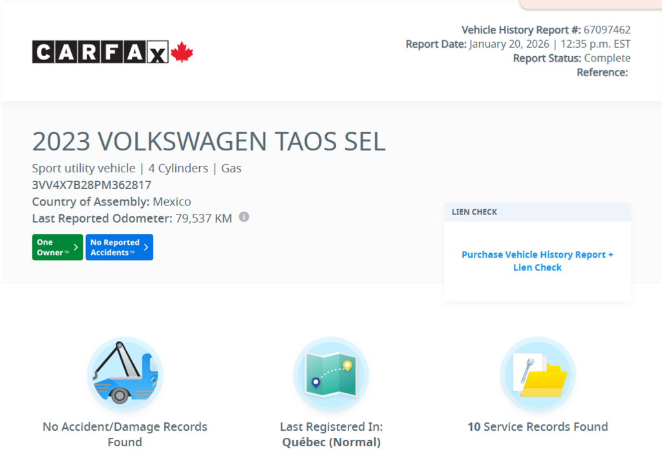Viewport: 662px width, 463px height.
Task: Select the green One Owner badge
Action: point(57,247)
